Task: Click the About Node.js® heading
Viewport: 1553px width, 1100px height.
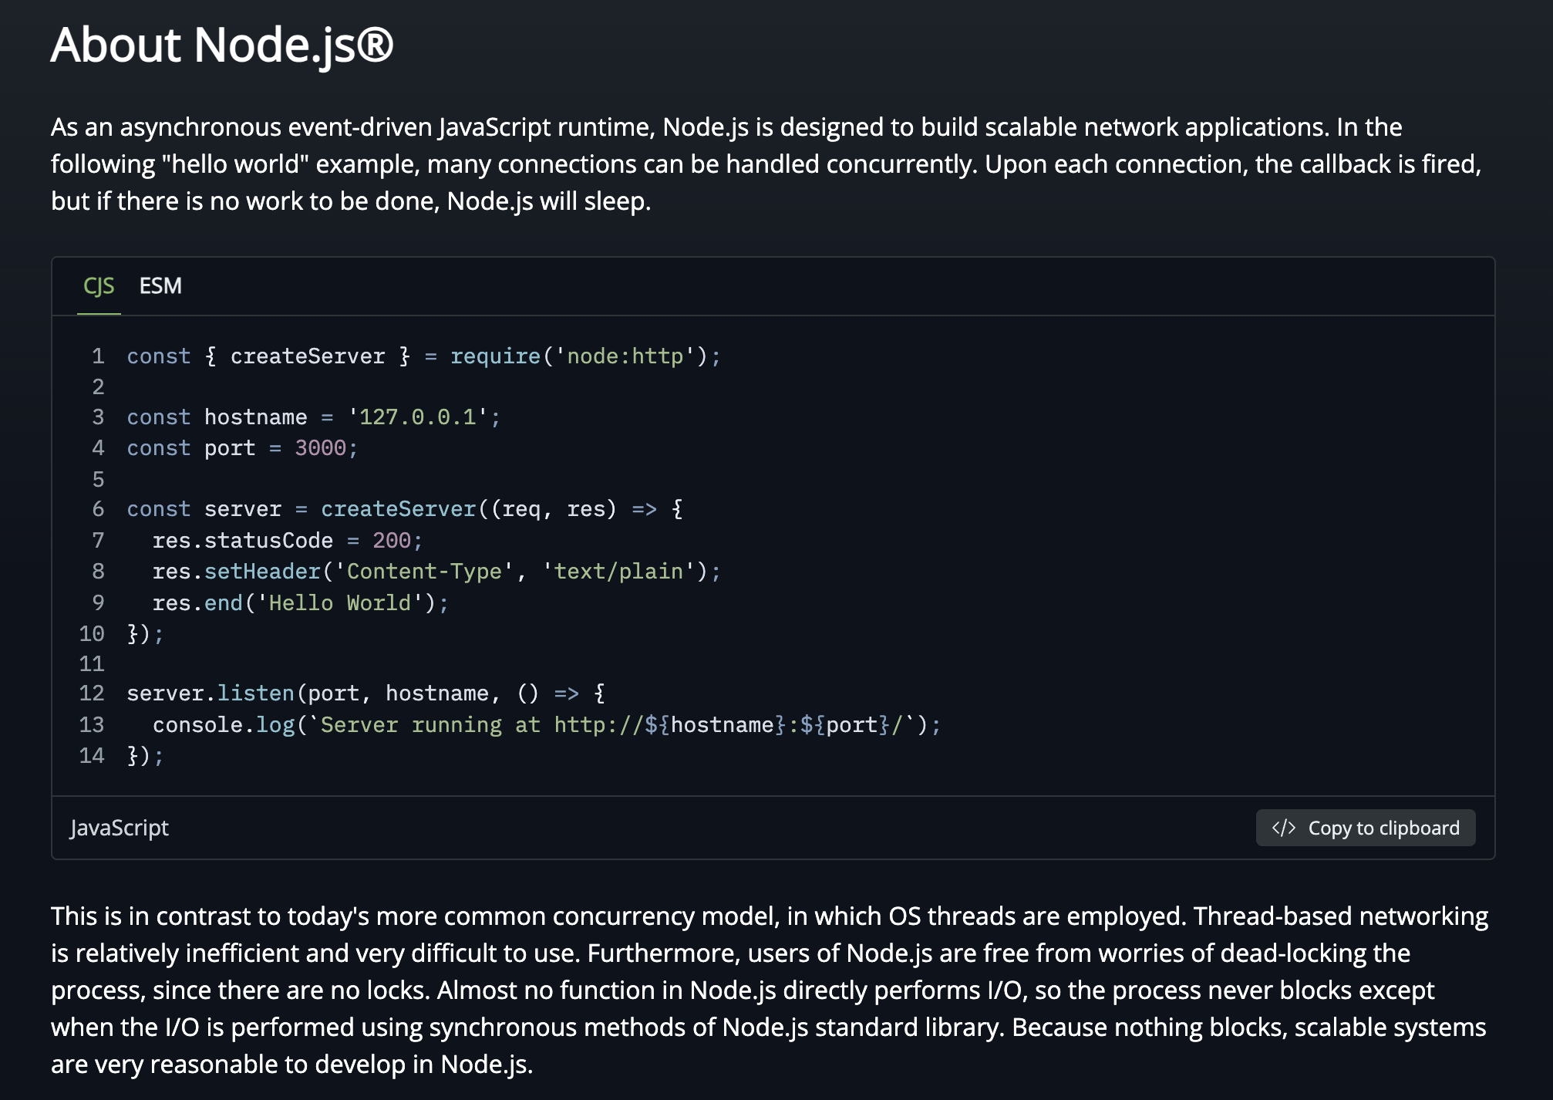Action: click(x=222, y=45)
